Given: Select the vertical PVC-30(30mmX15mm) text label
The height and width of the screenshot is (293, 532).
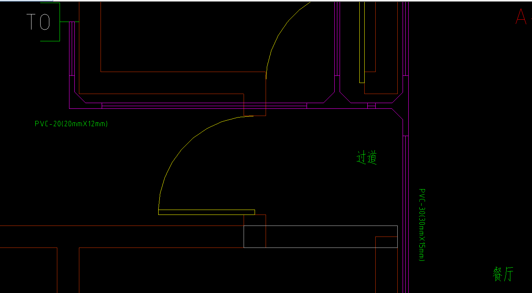Looking at the screenshot, I should tap(422, 225).
